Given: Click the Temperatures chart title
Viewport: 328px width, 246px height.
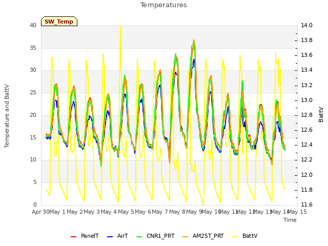Looking at the screenshot, I should click(163, 5).
